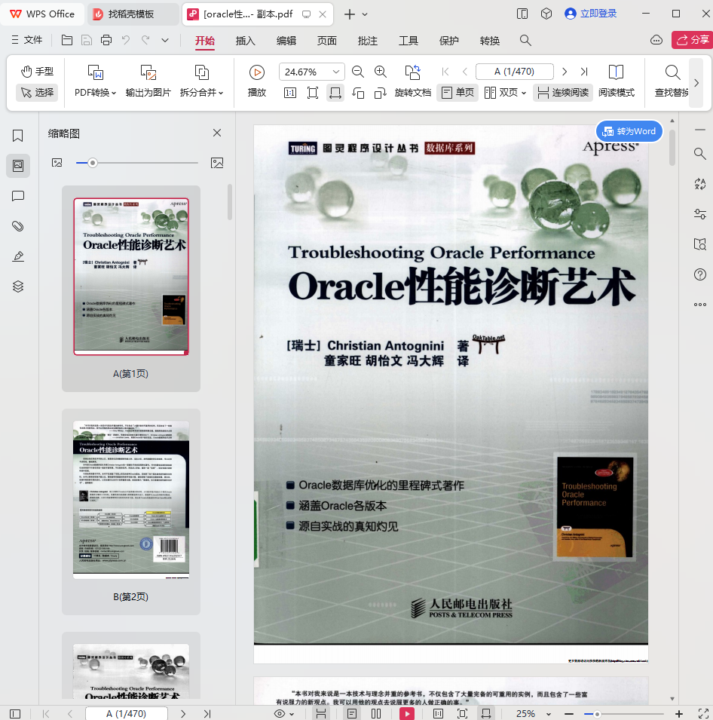The image size is (713, 720).
Task: Expand the zoom percentage dropdown
Action: pos(335,72)
